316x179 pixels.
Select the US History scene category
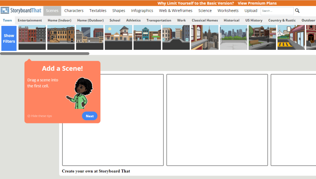[254, 20]
